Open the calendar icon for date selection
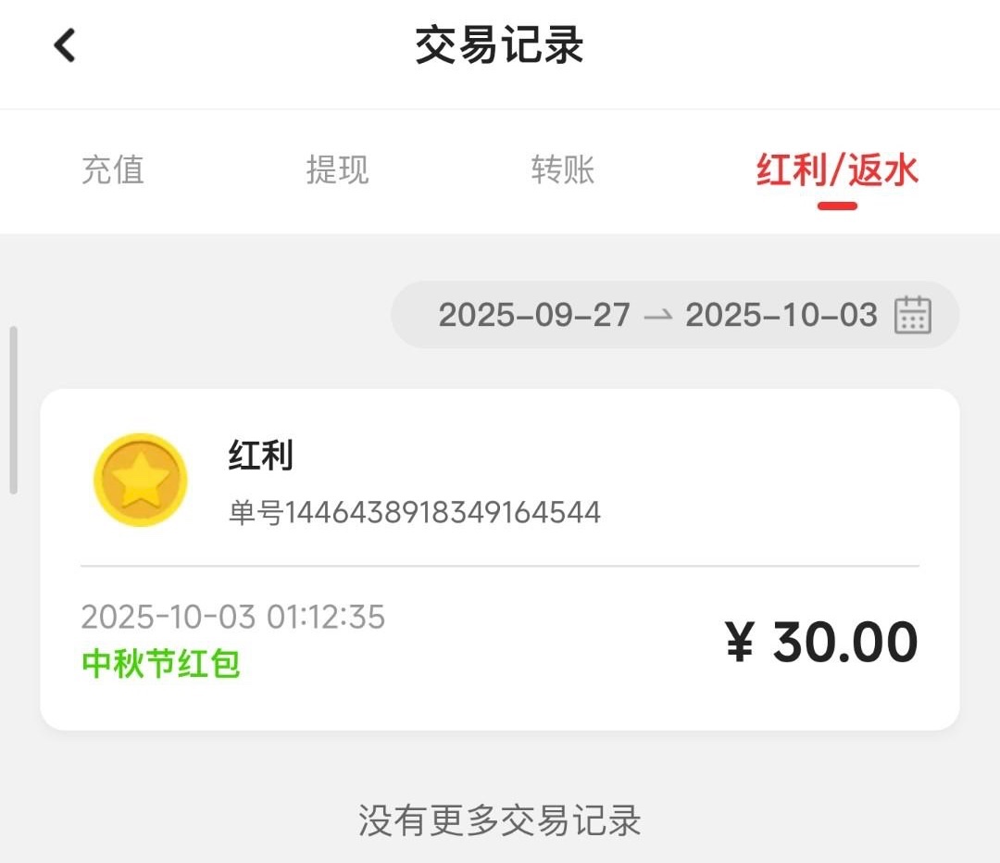 tap(912, 315)
